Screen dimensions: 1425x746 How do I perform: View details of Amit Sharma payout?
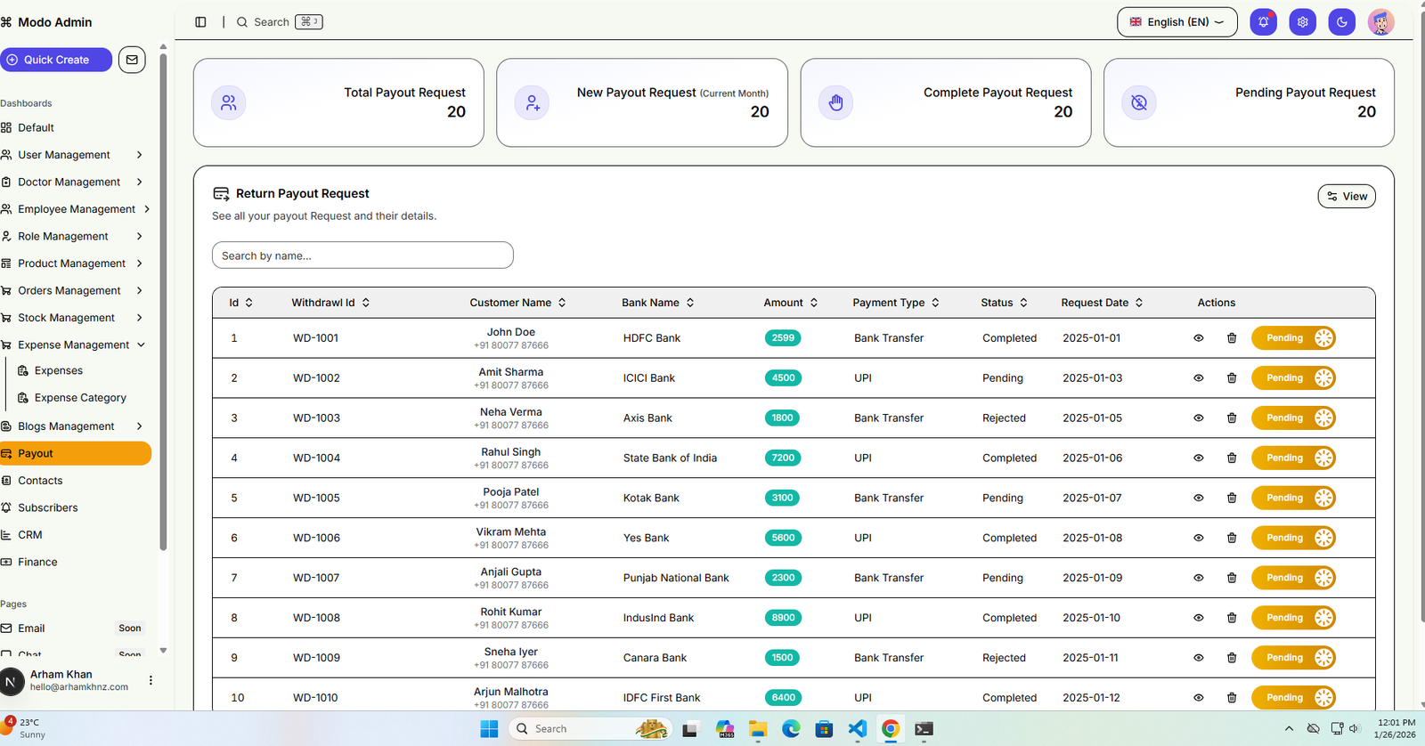tap(1199, 378)
